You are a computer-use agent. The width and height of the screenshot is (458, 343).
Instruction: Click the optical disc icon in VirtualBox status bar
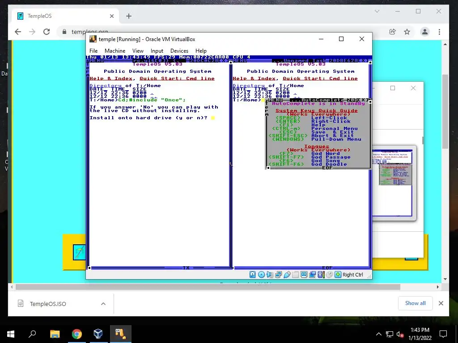(x=261, y=275)
